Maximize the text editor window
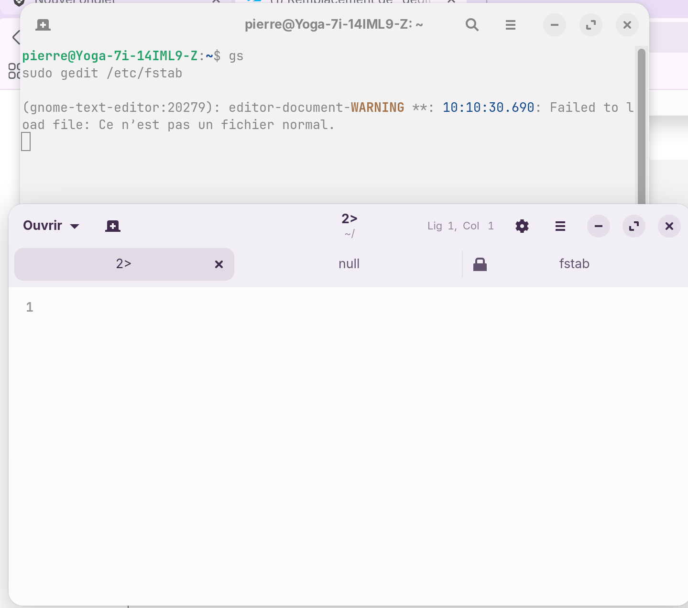Viewport: 688px width, 608px height. click(x=634, y=226)
